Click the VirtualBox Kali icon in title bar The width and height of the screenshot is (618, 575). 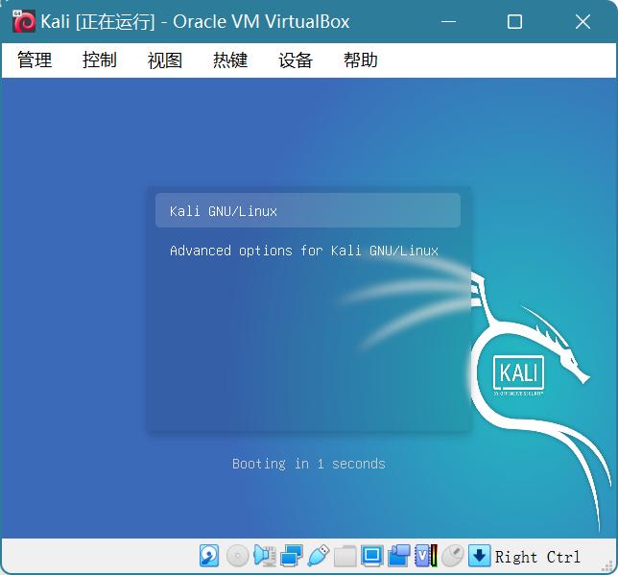click(x=24, y=22)
